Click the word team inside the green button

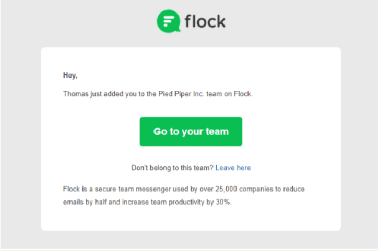click(x=217, y=132)
